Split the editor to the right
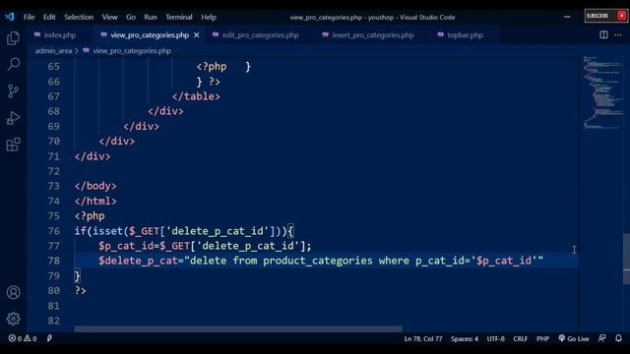Image resolution: width=630 pixels, height=354 pixels. click(603, 35)
